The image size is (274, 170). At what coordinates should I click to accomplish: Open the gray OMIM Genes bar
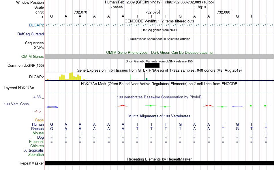[x=159, y=56]
